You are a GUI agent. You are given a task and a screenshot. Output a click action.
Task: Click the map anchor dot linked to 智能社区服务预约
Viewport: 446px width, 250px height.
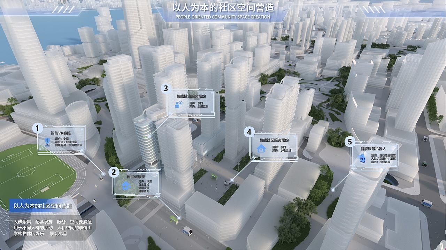(231, 180)
